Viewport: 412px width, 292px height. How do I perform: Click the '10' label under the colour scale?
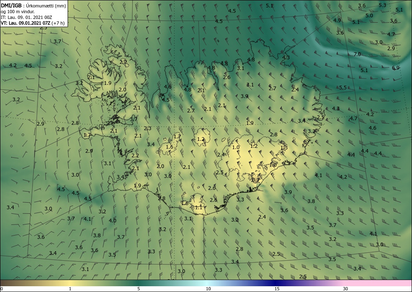208,289
